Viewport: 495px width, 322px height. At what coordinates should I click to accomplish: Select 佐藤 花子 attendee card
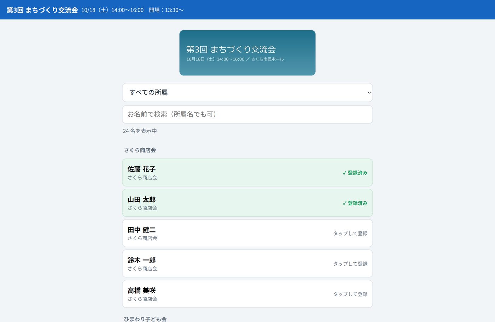coord(248,172)
